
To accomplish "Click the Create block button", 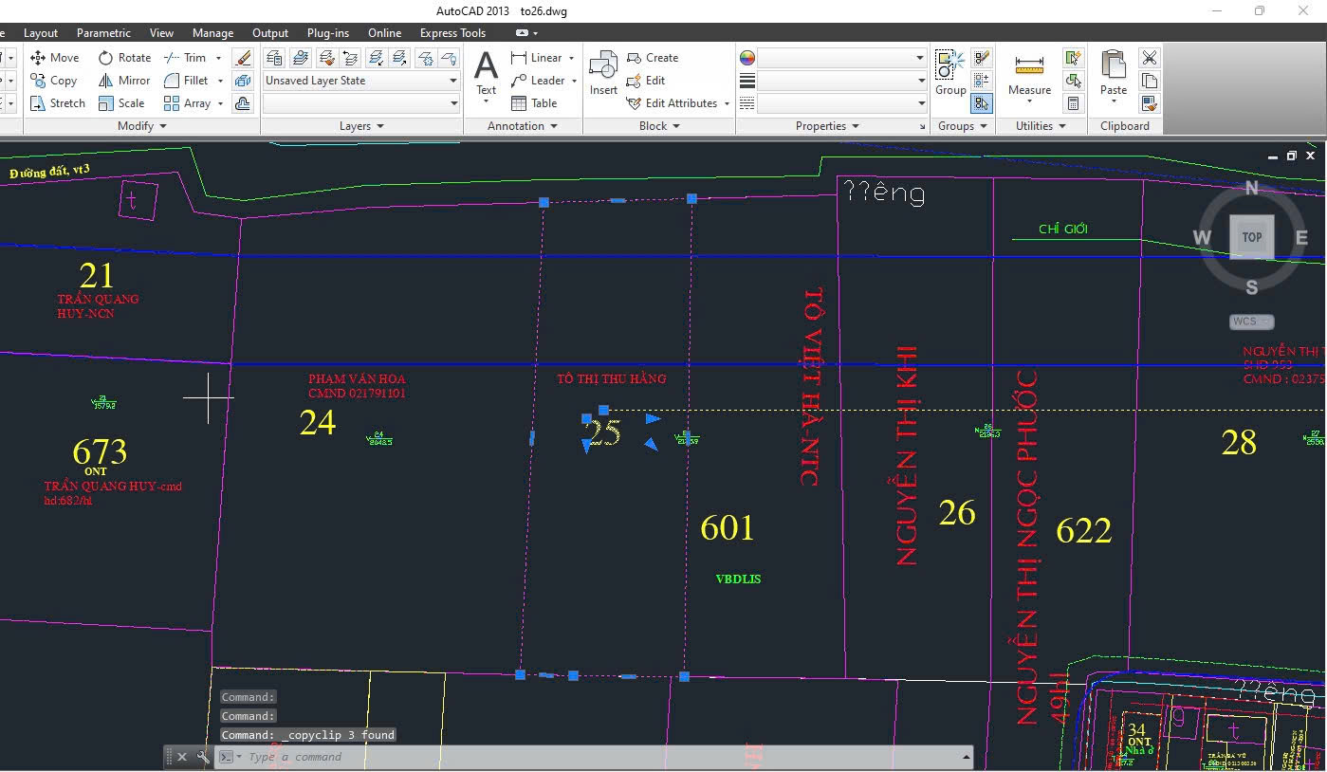I will (653, 58).
